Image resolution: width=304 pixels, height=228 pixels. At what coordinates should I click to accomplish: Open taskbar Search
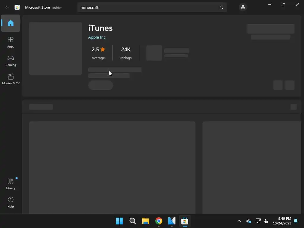133,221
